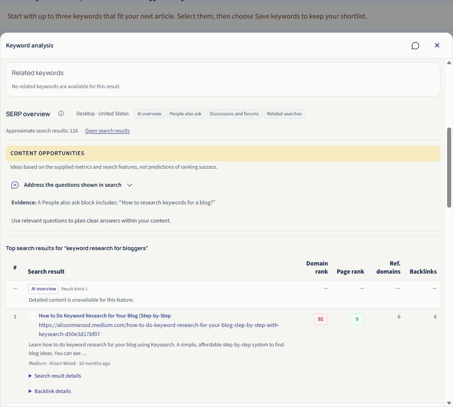Select the Discussions and forums chip
The image size is (453, 407).
[x=234, y=114]
